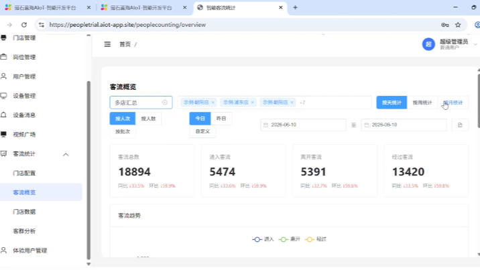Open the start date field 2026-06-10
Screen dimensions: 480x270
coord(304,125)
